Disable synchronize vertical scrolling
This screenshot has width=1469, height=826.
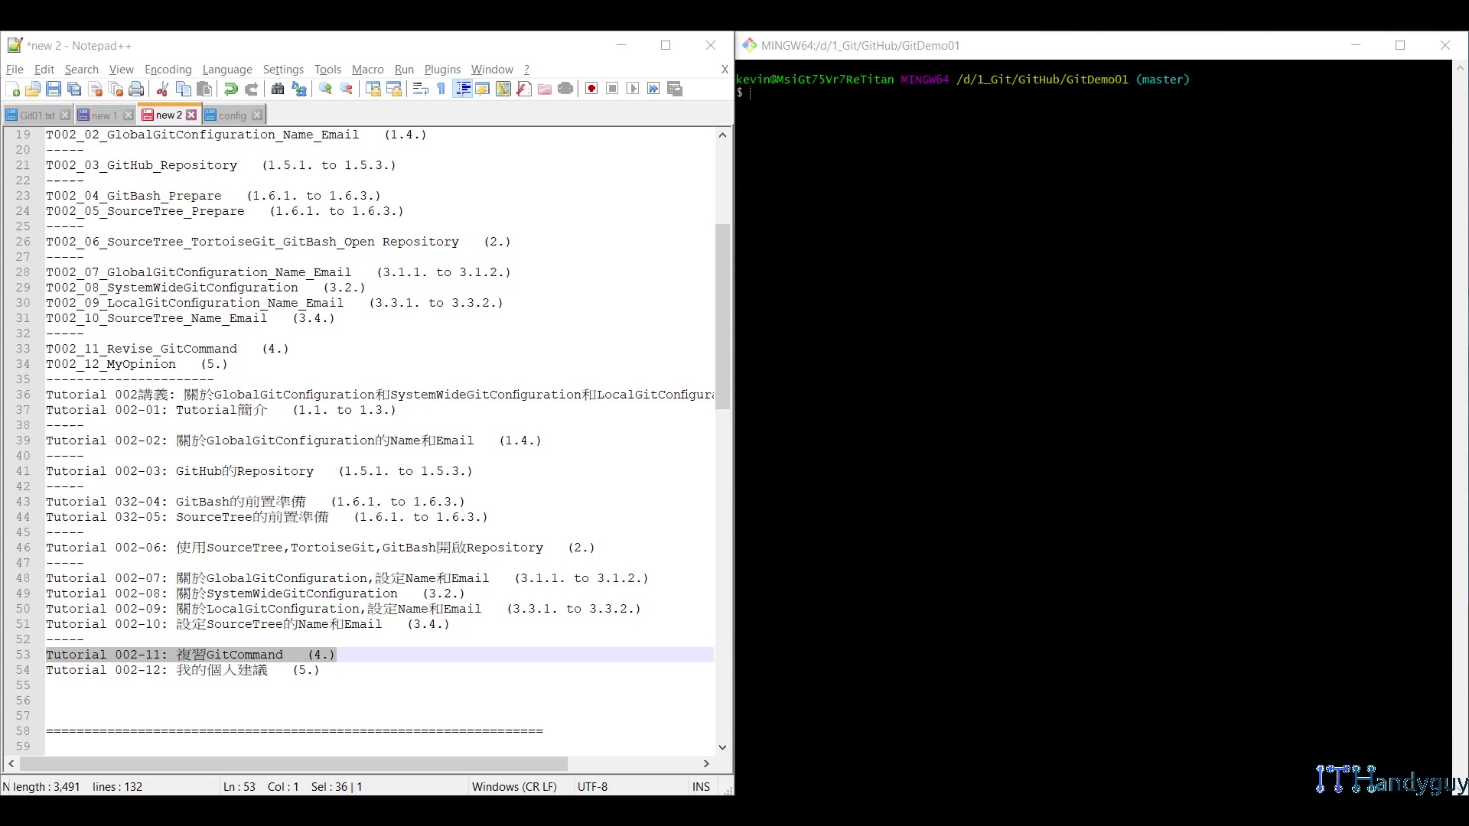373,89
